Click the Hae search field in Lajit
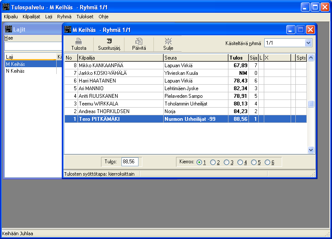332x239 pixels. coord(33,46)
